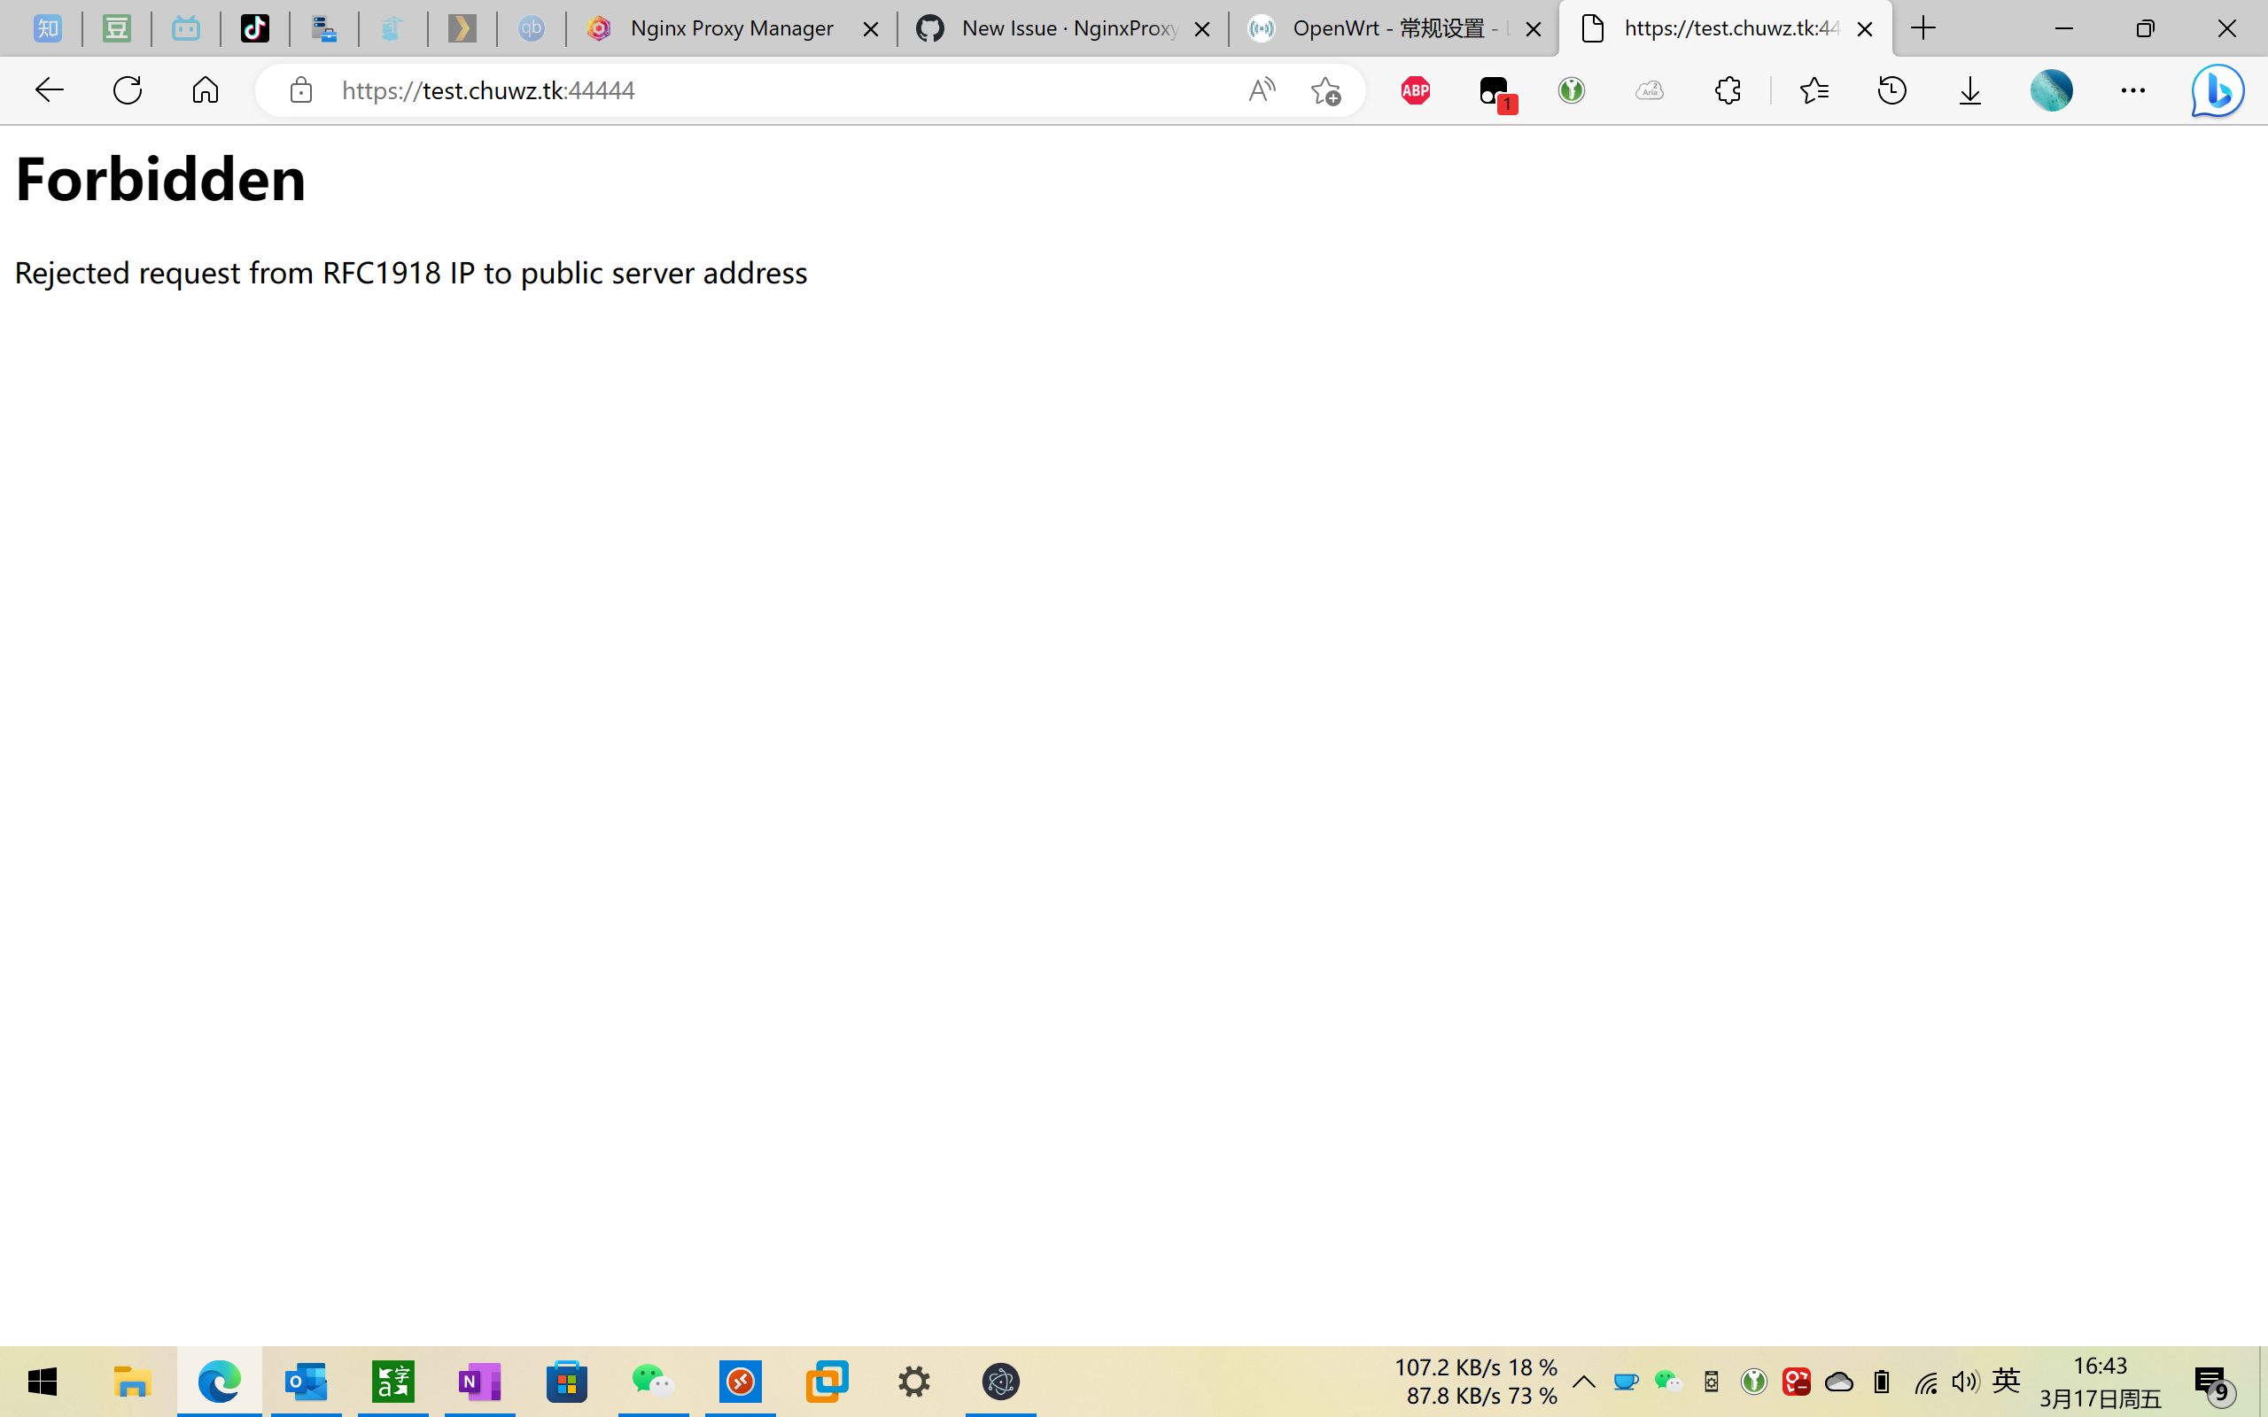
Task: Open the Downloads panel
Action: (1969, 90)
